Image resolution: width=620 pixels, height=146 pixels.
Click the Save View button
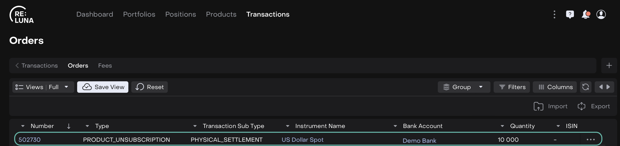click(103, 87)
